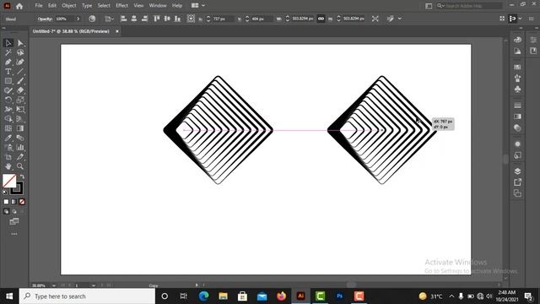The image size is (540, 304).
Task: Click Change Screen Mode button
Action: pos(14,221)
